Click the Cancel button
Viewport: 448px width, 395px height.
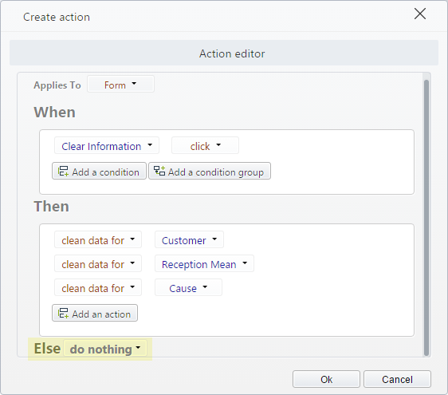(397, 379)
